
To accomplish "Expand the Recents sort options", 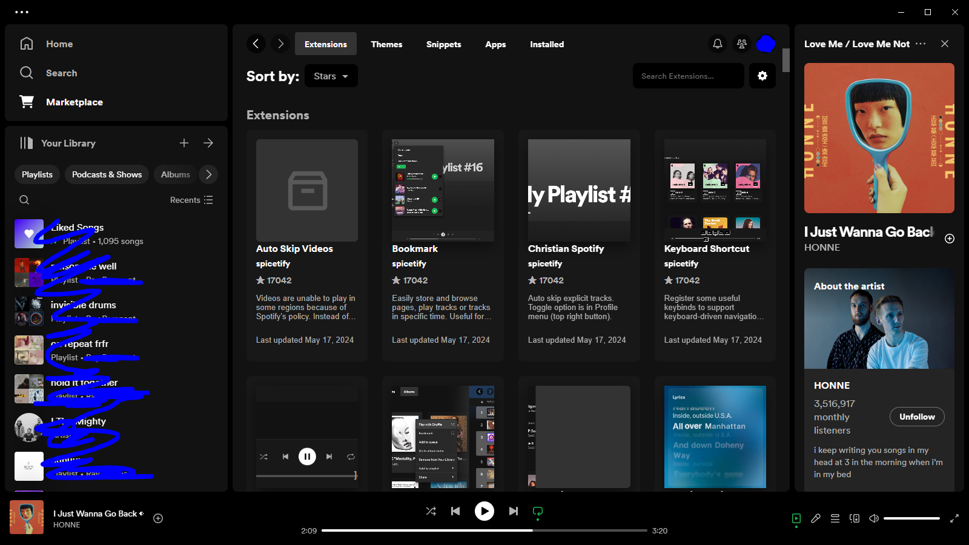I will tap(191, 200).
